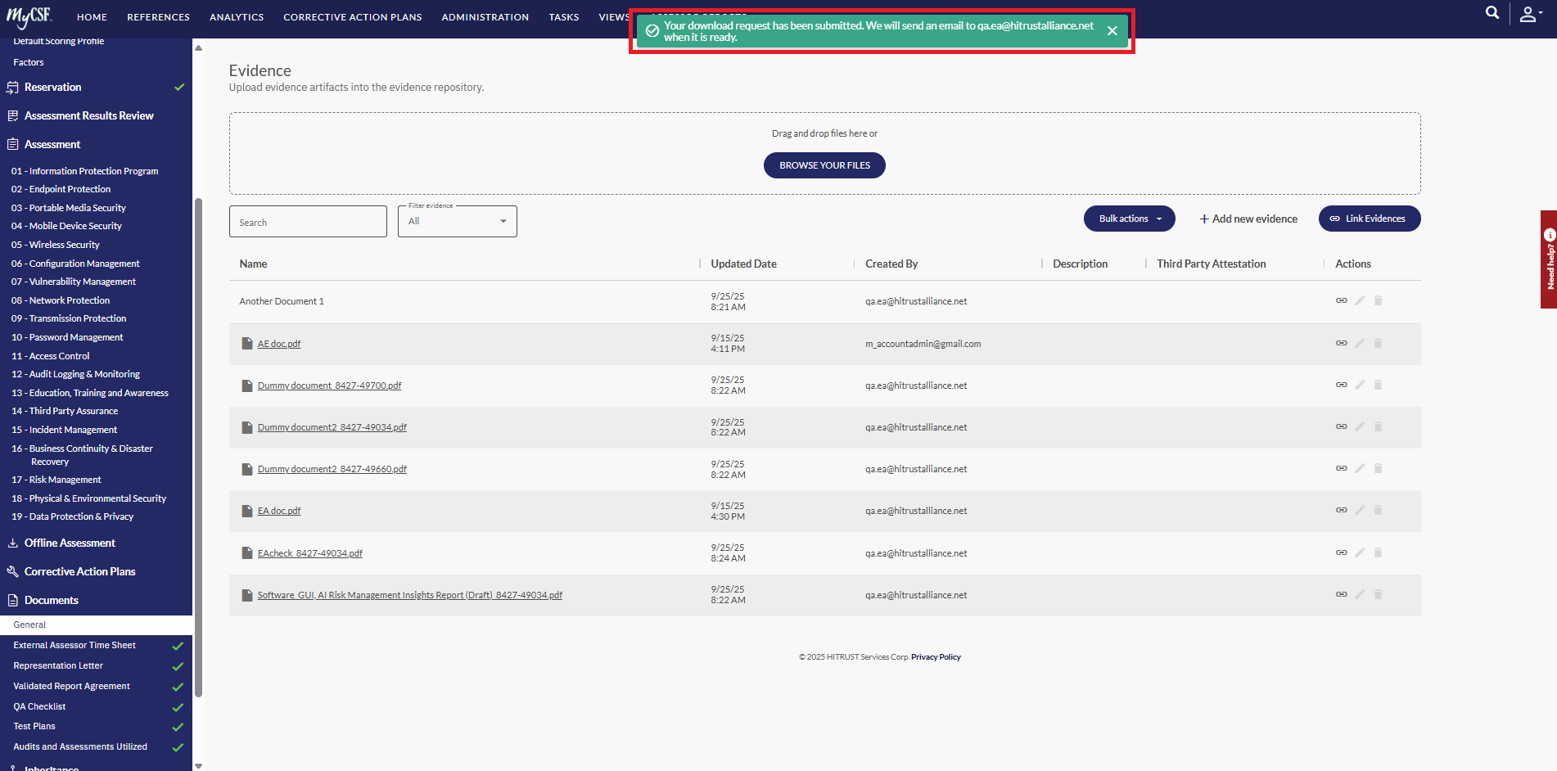The image size is (1557, 771).
Task: Collapse the Assessment sidebar section
Action: point(52,144)
